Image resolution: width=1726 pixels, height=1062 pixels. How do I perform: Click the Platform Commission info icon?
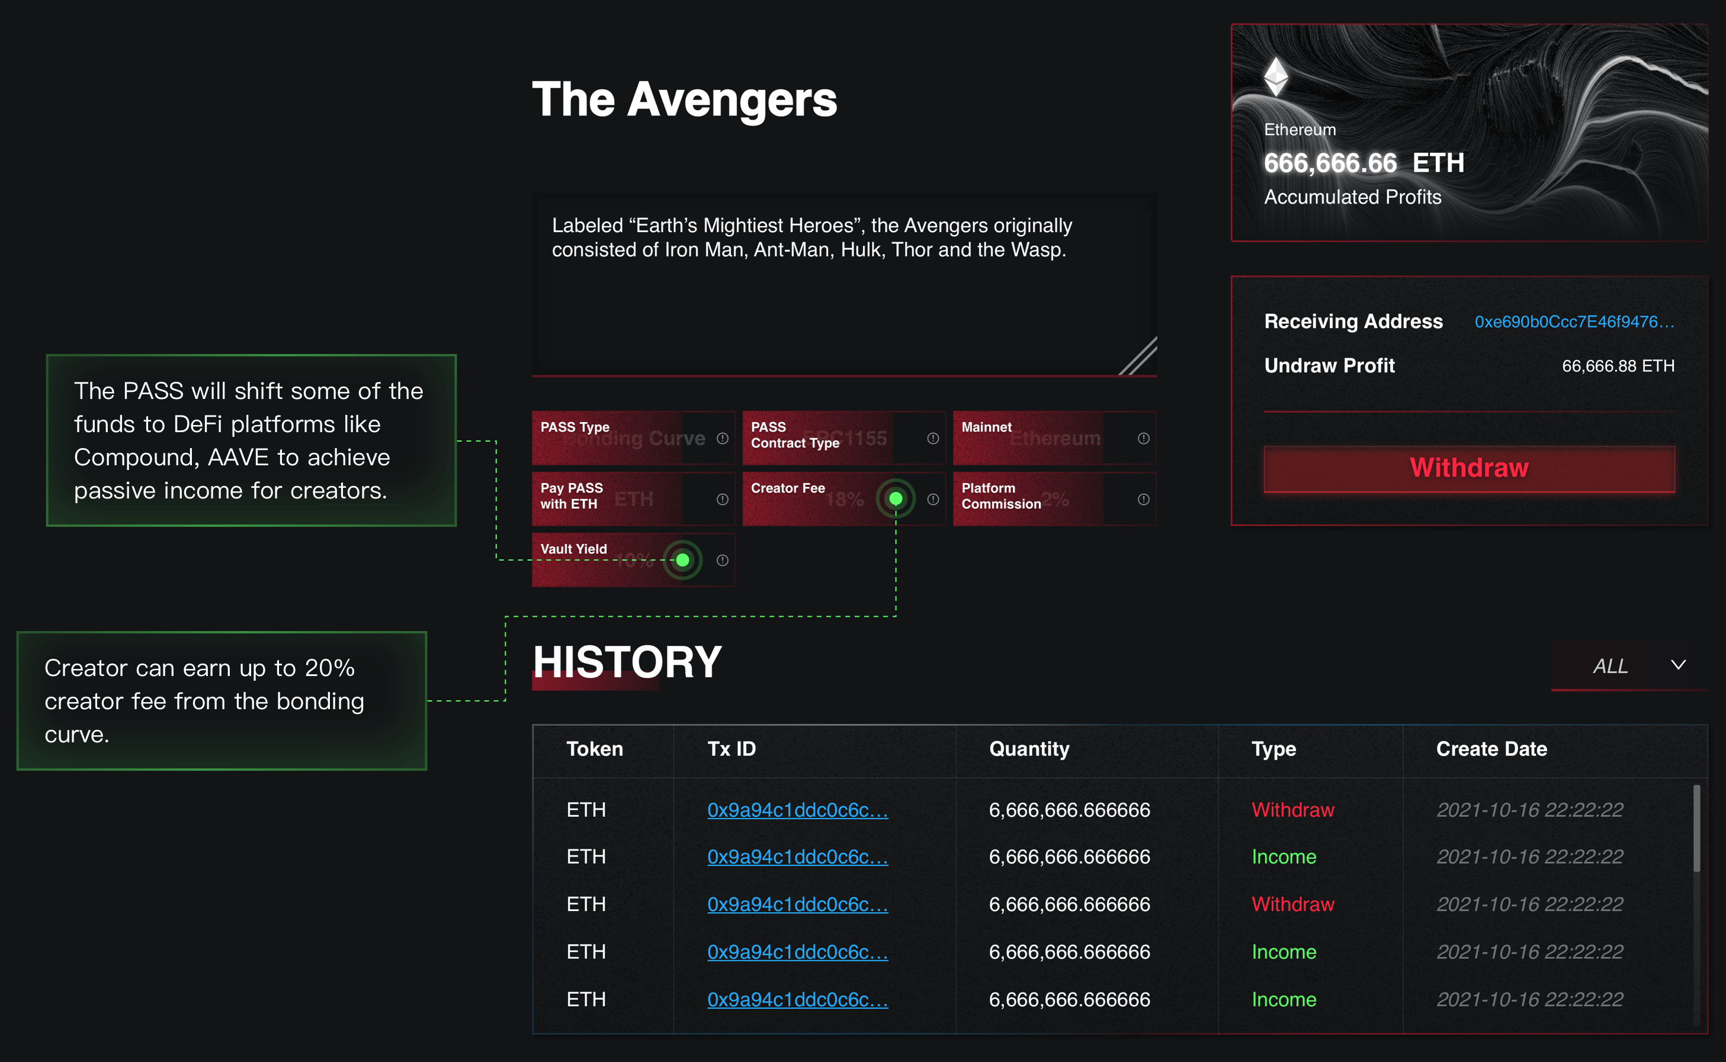click(x=1143, y=500)
